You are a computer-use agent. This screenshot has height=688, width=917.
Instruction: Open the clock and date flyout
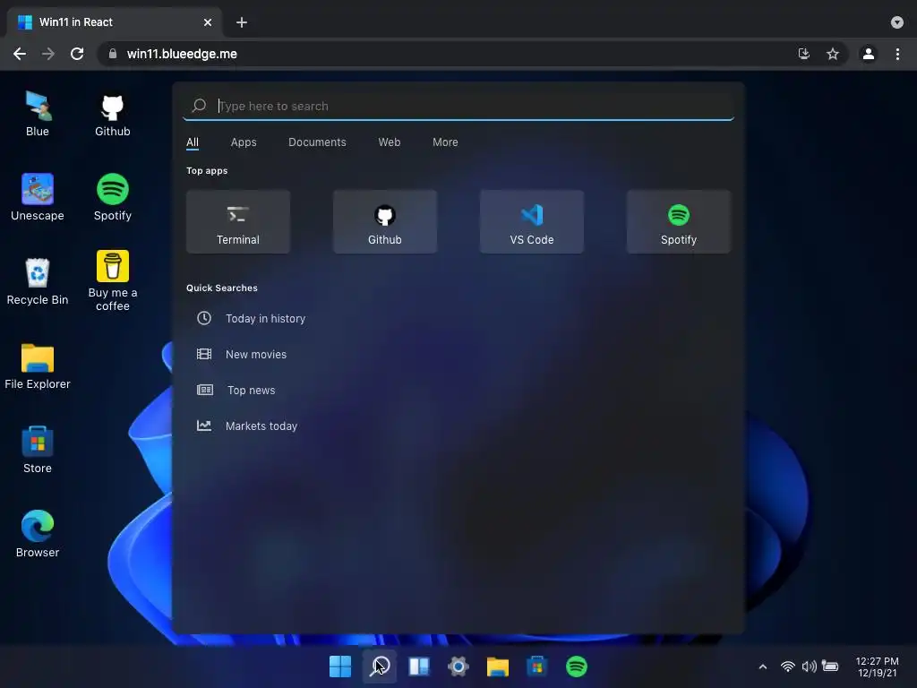coord(878,666)
